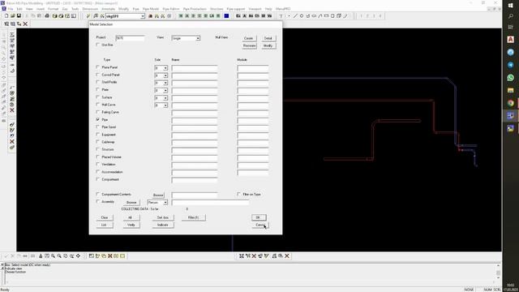Screen dimensions: 519x292
Task: Click the Clear button
Action: click(x=105, y=217)
